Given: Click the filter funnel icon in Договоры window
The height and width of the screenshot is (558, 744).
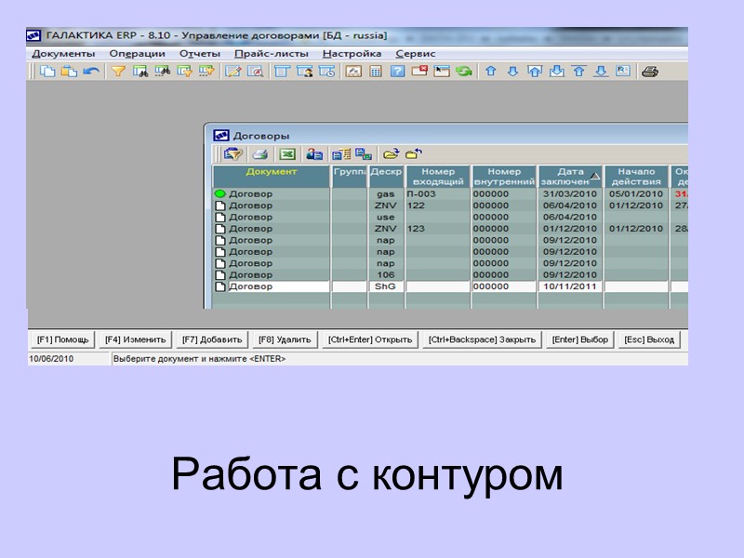Looking at the screenshot, I should click(233, 154).
